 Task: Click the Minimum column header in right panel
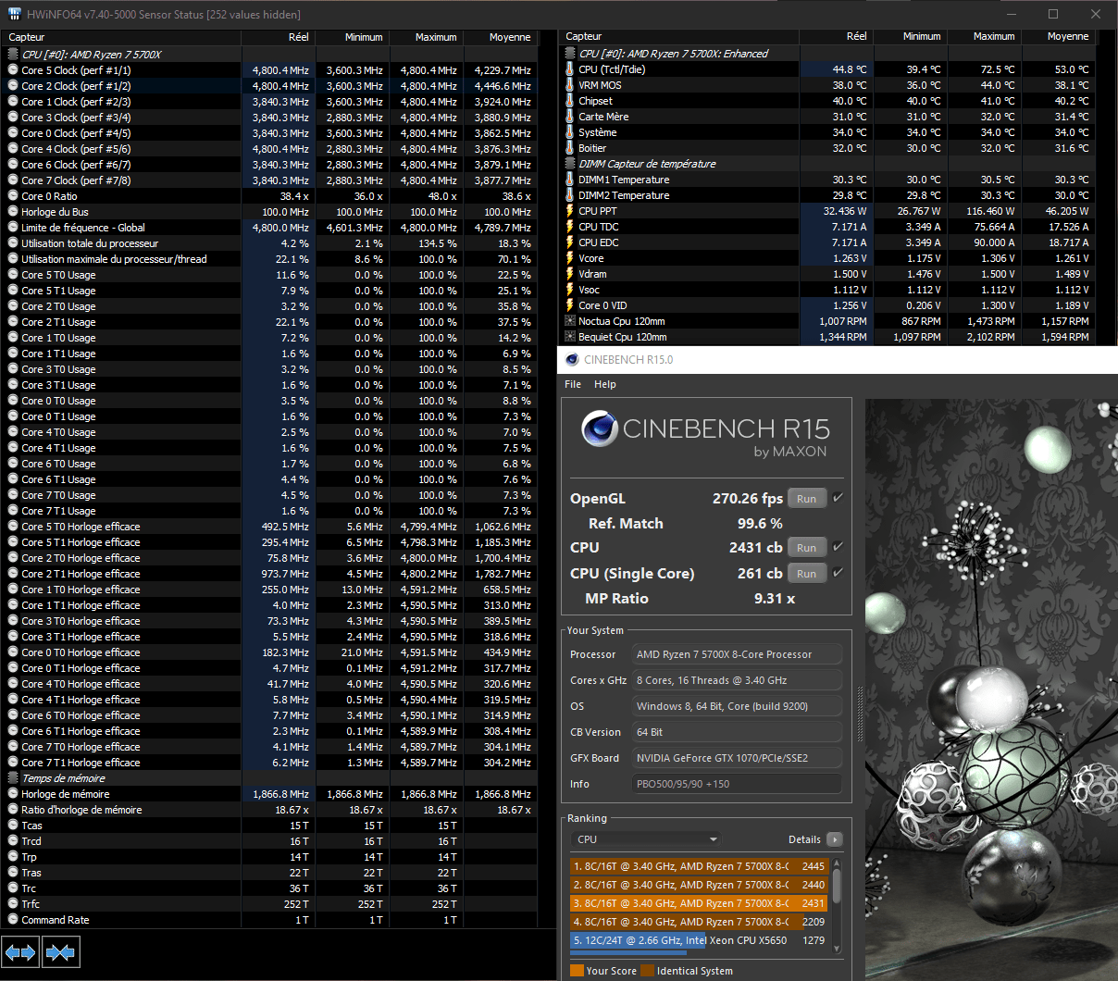(910, 36)
